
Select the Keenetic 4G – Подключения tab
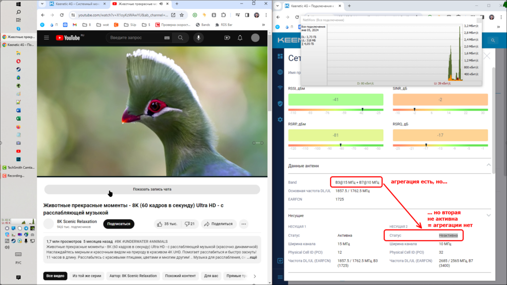[312, 6]
